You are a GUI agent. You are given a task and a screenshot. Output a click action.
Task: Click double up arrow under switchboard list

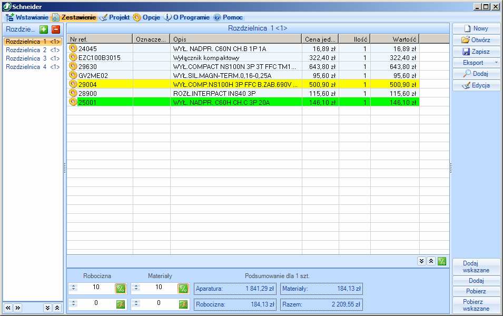tap(57, 308)
